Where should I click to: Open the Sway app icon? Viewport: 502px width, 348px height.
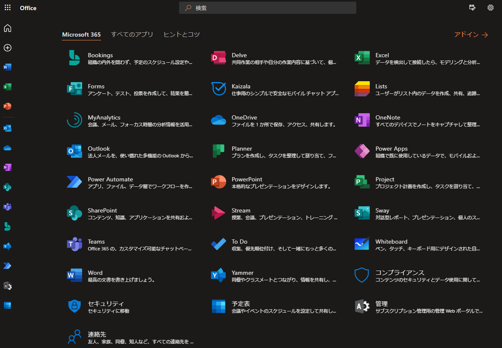pos(362,213)
